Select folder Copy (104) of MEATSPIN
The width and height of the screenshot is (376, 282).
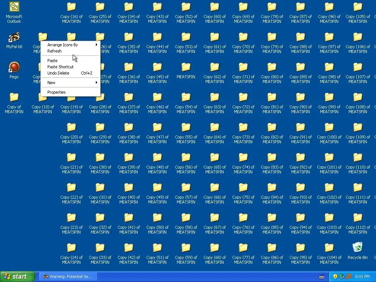point(329,253)
